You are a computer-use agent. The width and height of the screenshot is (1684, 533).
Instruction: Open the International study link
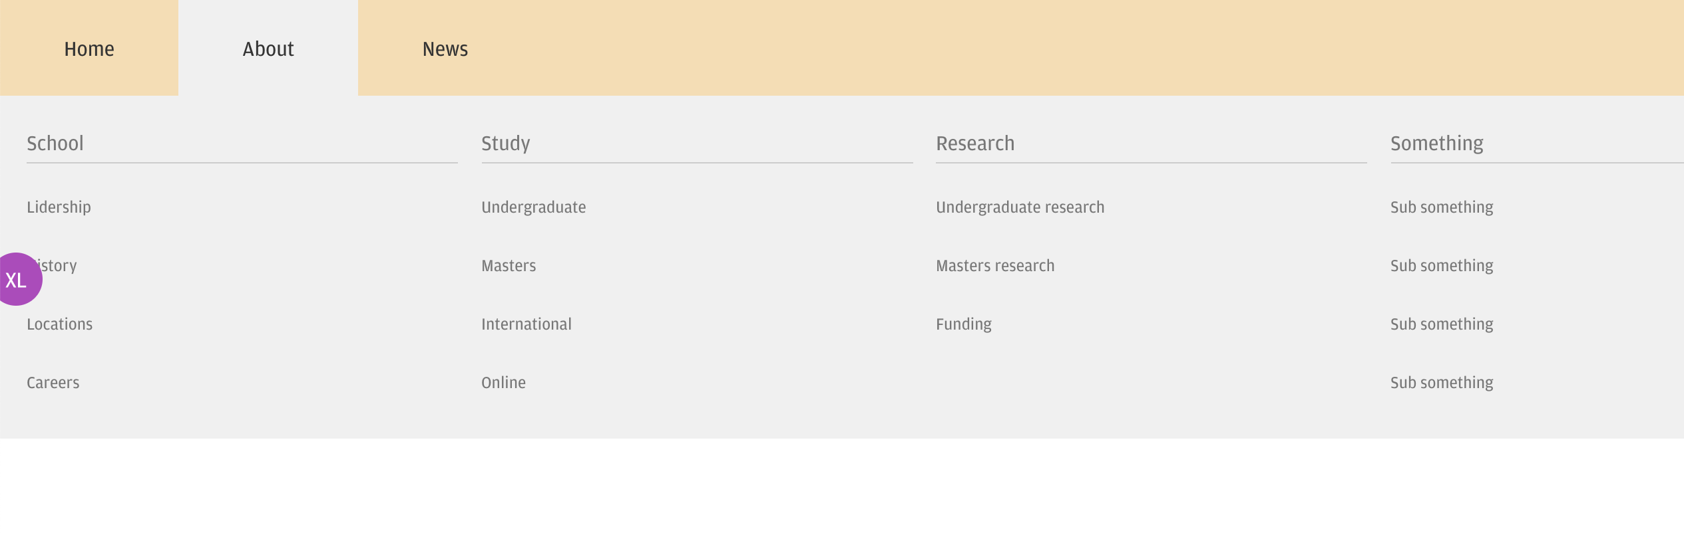526,324
